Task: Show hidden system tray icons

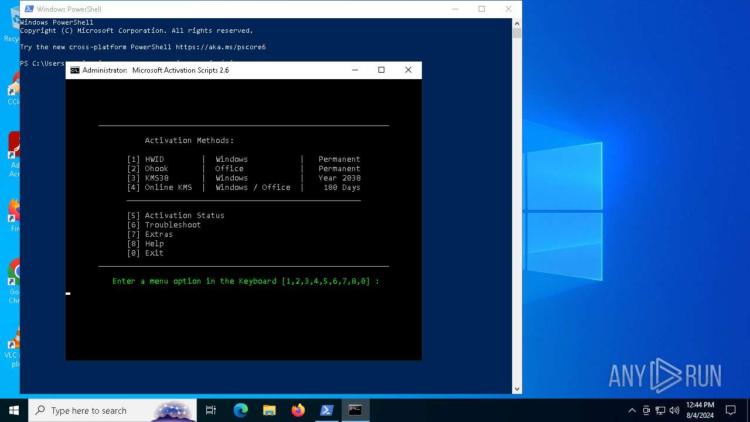Action: coord(632,410)
